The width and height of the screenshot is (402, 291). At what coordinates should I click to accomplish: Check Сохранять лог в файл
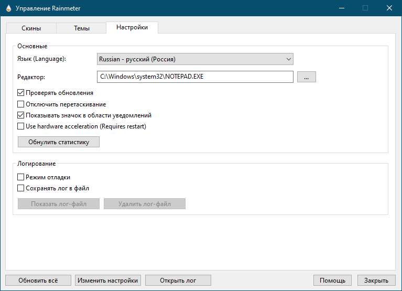pyautogui.click(x=21, y=188)
